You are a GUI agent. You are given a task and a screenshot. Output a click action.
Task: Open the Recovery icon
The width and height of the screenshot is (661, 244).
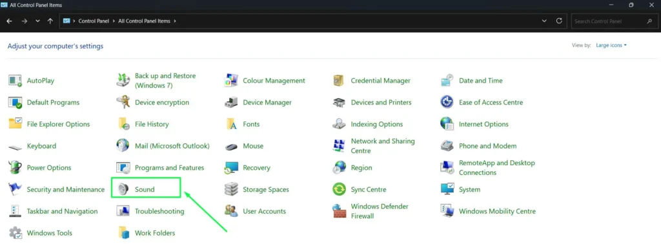pyautogui.click(x=231, y=168)
